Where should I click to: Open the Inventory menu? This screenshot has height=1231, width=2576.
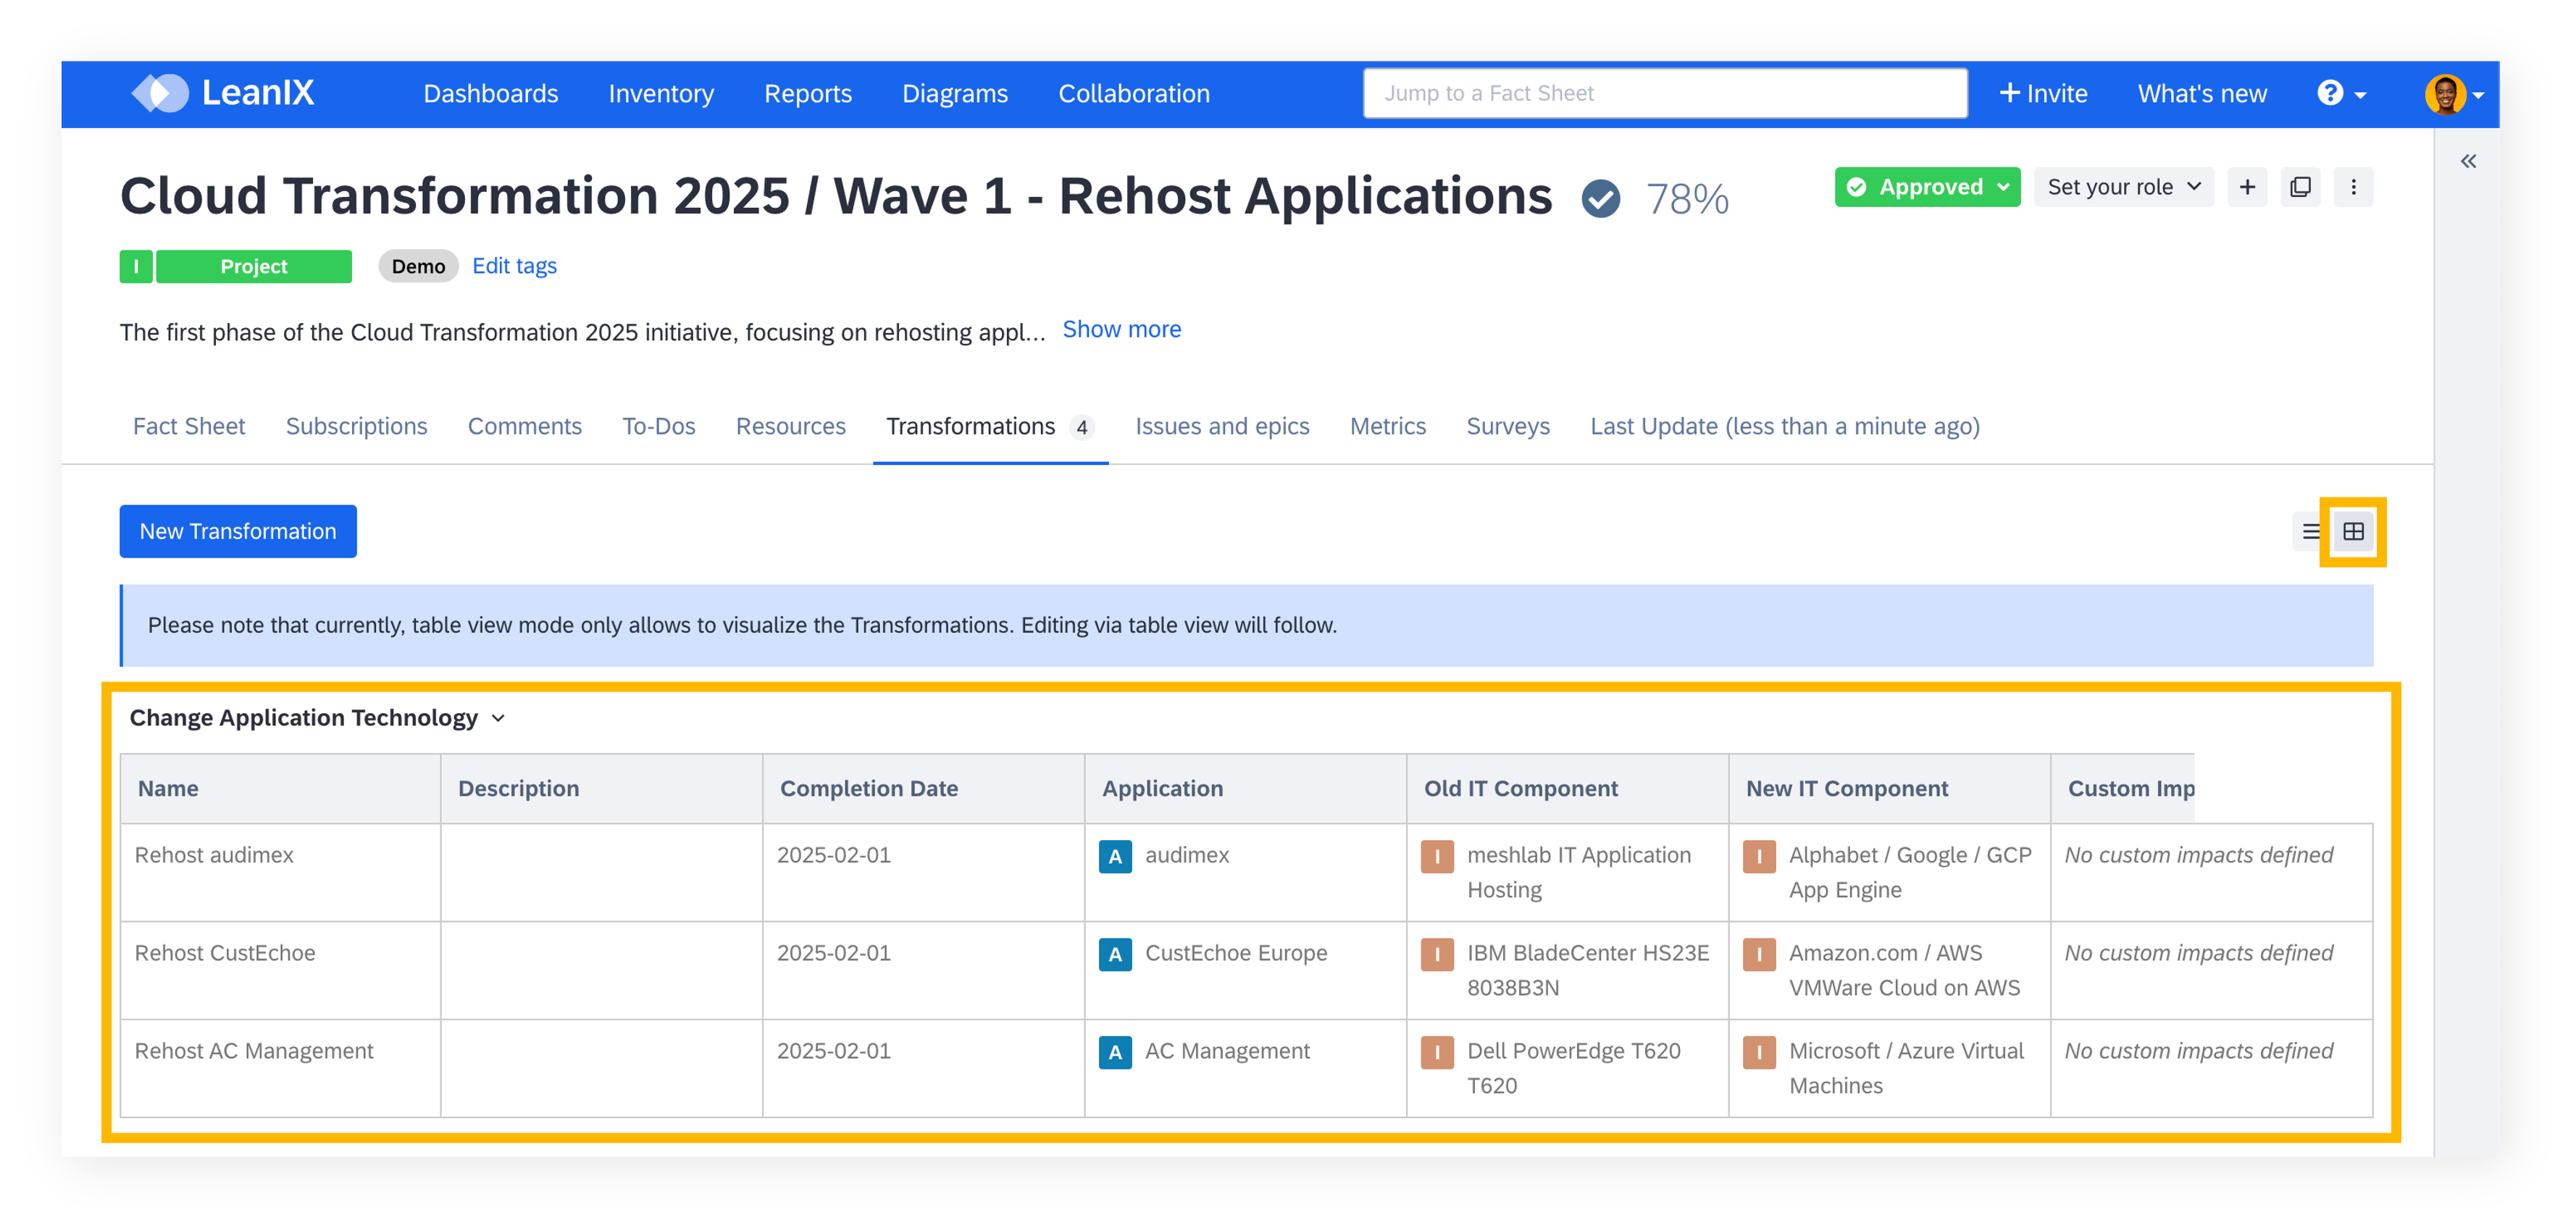pos(661,94)
